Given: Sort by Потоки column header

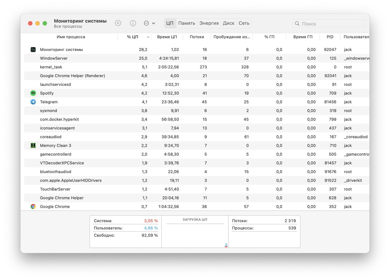Looking at the screenshot, I should [x=197, y=37].
